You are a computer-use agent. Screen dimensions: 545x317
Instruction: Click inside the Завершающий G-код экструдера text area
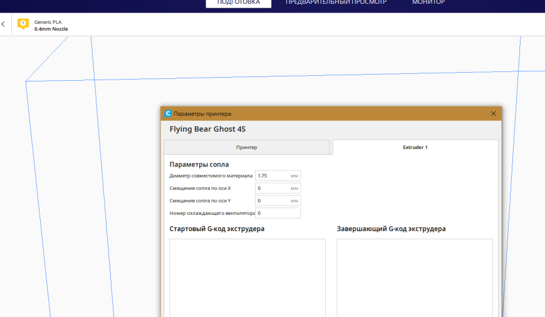[415, 278]
